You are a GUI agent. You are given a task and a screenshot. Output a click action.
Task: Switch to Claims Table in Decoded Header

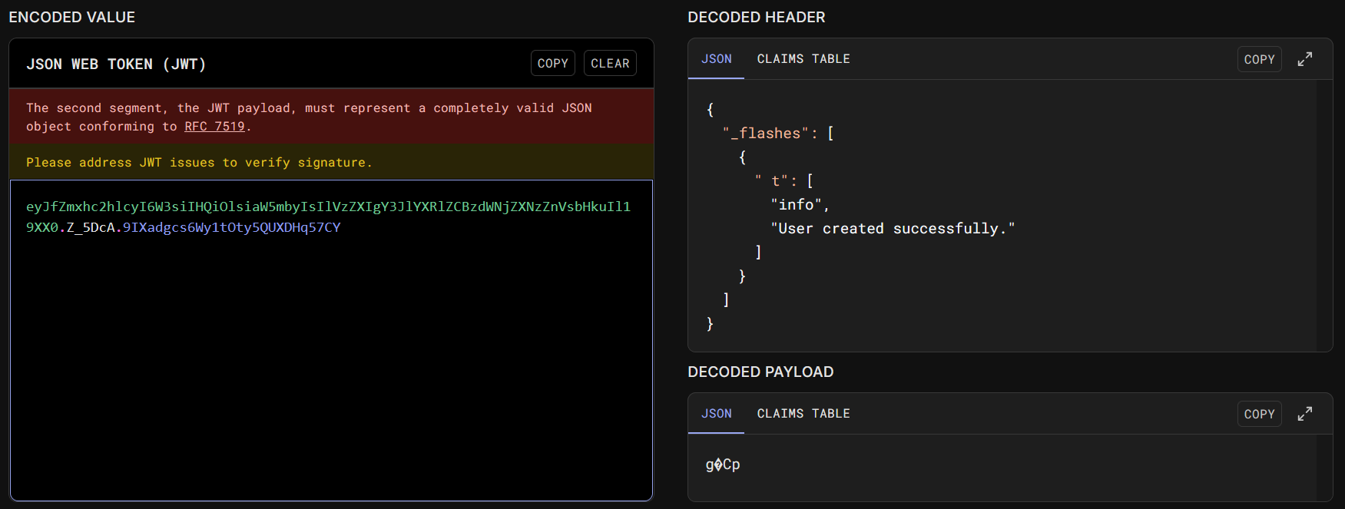click(803, 59)
